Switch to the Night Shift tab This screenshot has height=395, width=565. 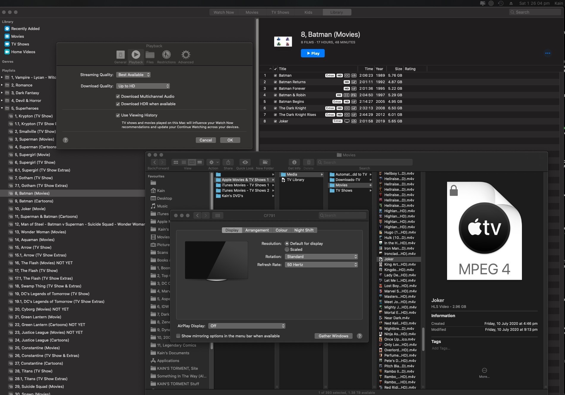tap(304, 230)
